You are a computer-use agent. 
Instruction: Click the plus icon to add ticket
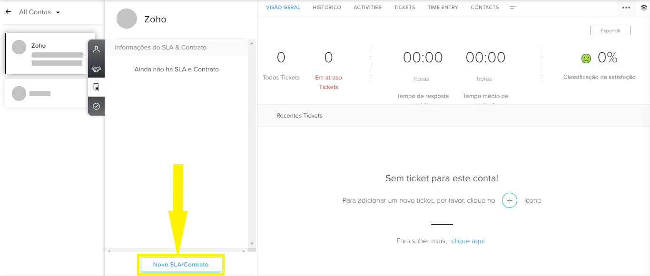[x=510, y=200]
